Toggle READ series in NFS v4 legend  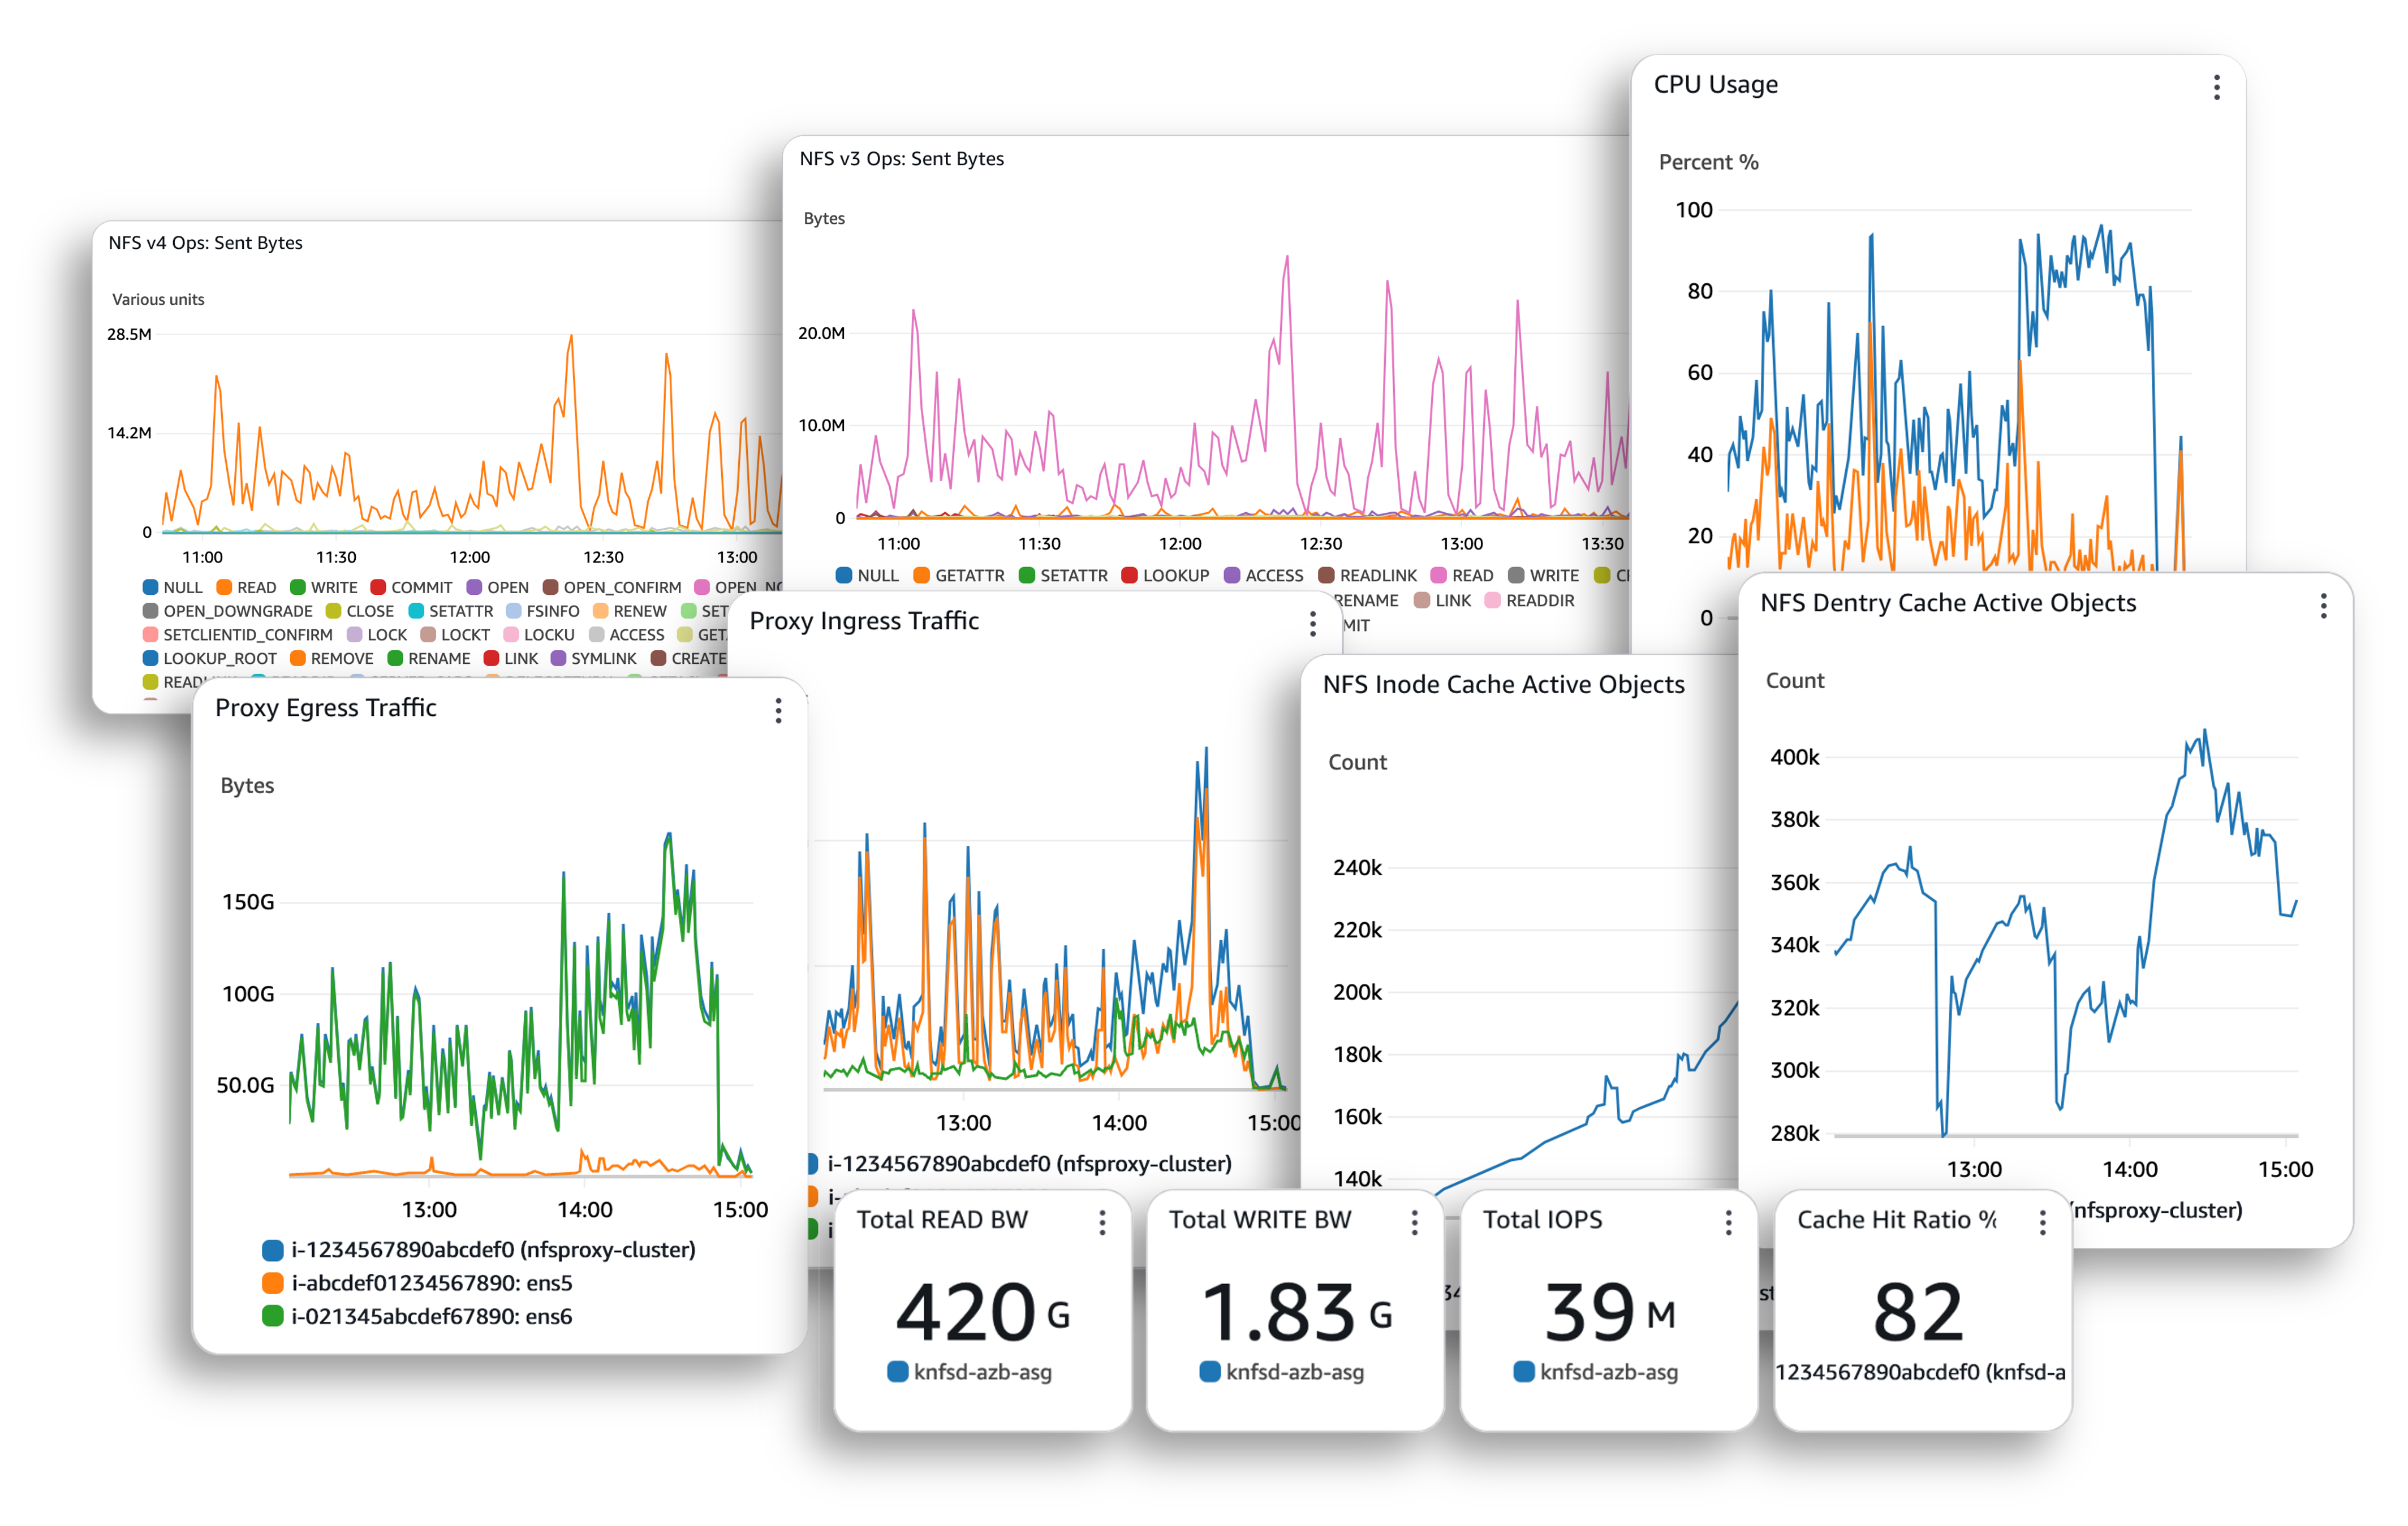[x=246, y=587]
